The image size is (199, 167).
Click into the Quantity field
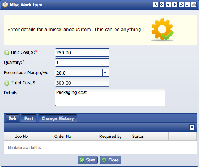tap(82, 63)
